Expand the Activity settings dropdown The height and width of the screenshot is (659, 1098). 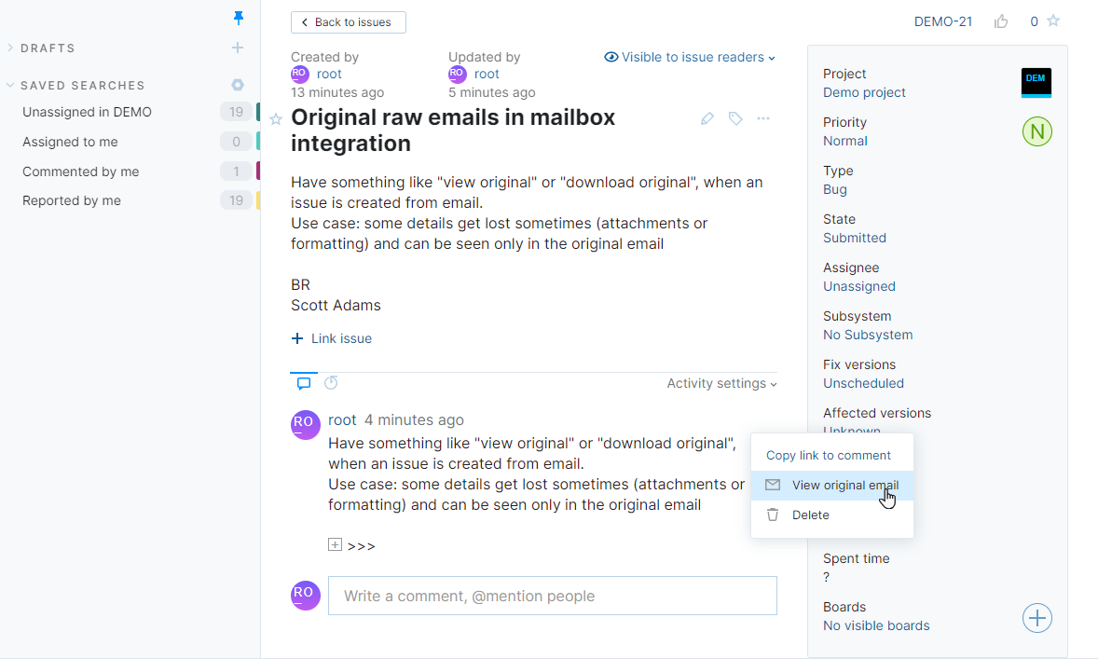point(721,383)
